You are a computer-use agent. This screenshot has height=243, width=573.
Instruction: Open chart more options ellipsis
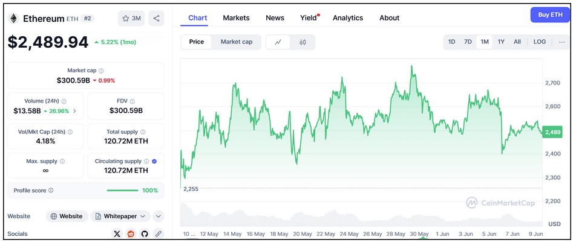click(x=562, y=42)
